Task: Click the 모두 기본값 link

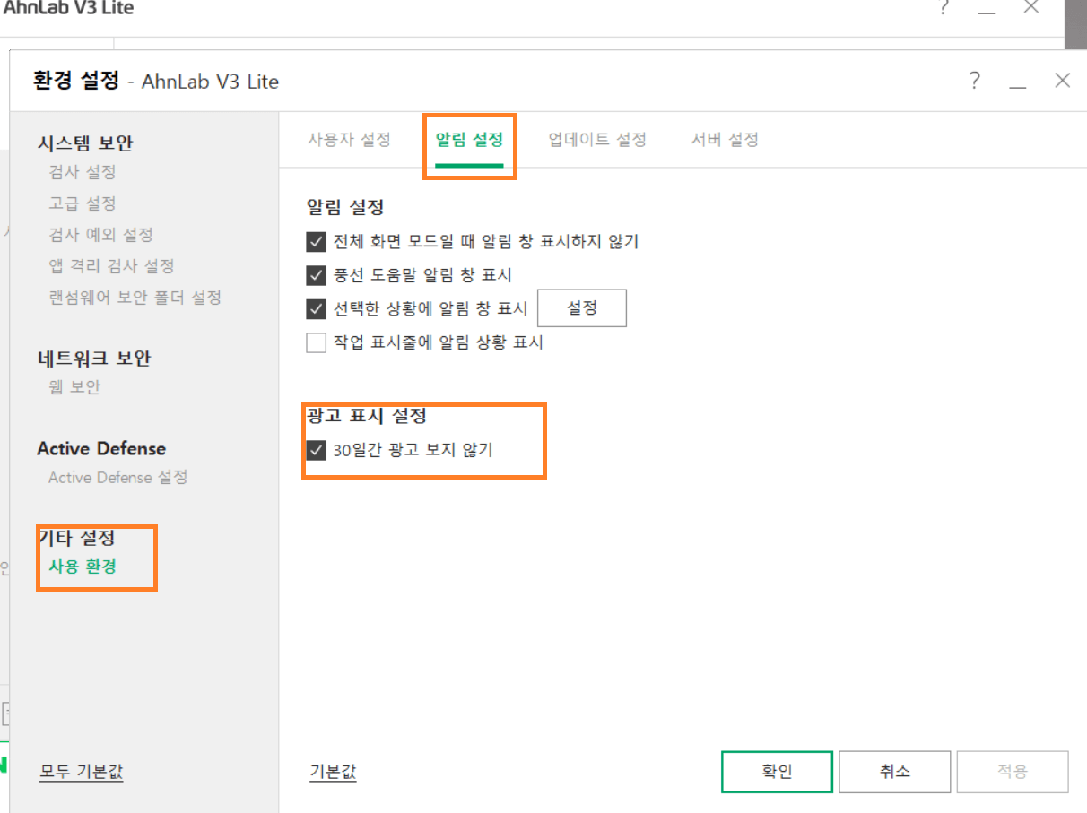Action: pyautogui.click(x=82, y=772)
